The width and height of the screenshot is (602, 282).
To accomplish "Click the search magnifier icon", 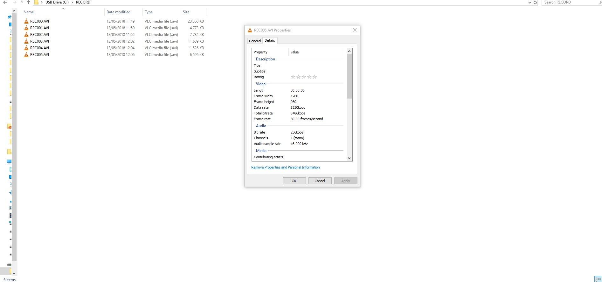I will (x=600, y=2).
